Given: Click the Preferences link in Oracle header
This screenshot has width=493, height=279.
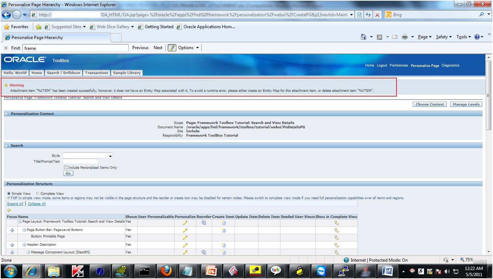Looking at the screenshot, I should [399, 65].
